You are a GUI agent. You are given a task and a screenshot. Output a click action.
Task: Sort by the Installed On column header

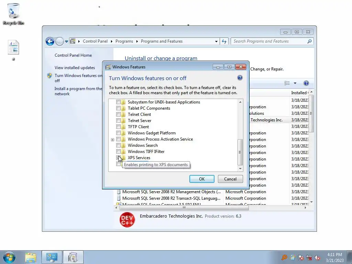point(299,93)
